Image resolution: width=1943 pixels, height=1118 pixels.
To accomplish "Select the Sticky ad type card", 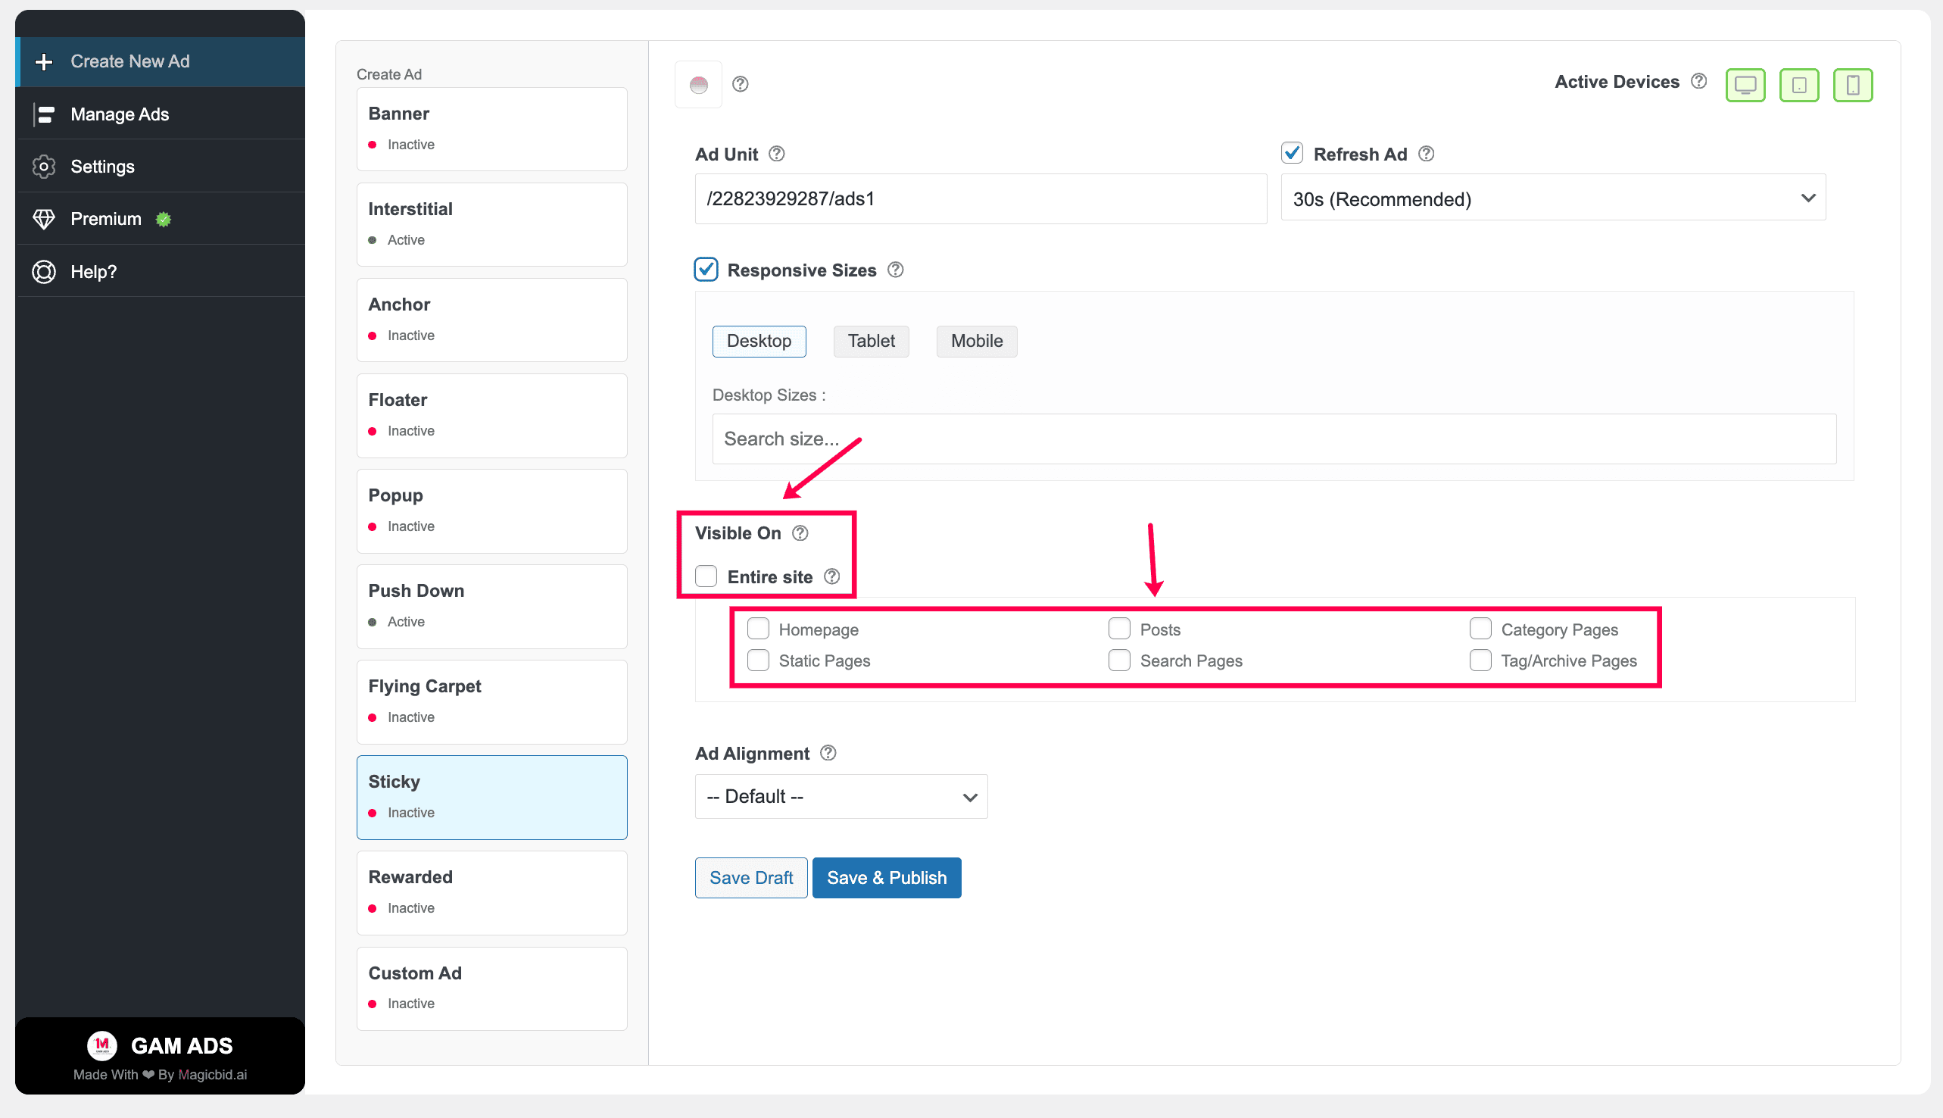I will coord(492,797).
